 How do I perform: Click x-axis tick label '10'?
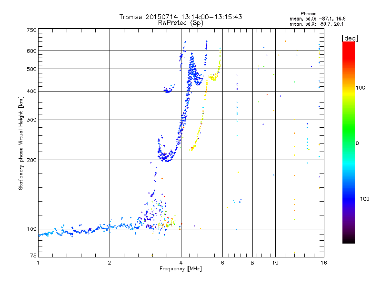coord(275,263)
